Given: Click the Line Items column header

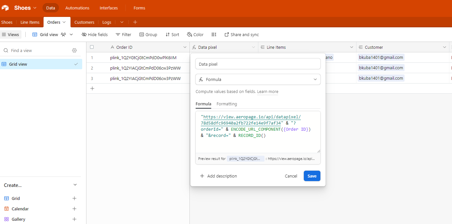Looking at the screenshot, I should (x=307, y=47).
